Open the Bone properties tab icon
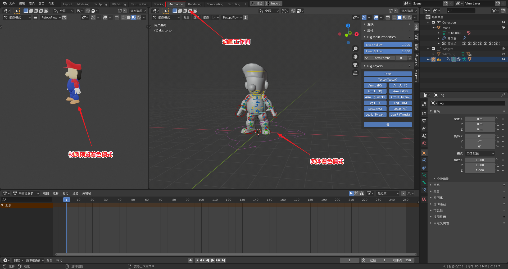508x269 pixels. pyautogui.click(x=424, y=183)
